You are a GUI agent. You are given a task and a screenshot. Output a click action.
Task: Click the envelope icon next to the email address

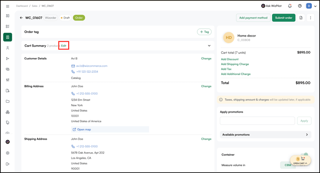73,66
